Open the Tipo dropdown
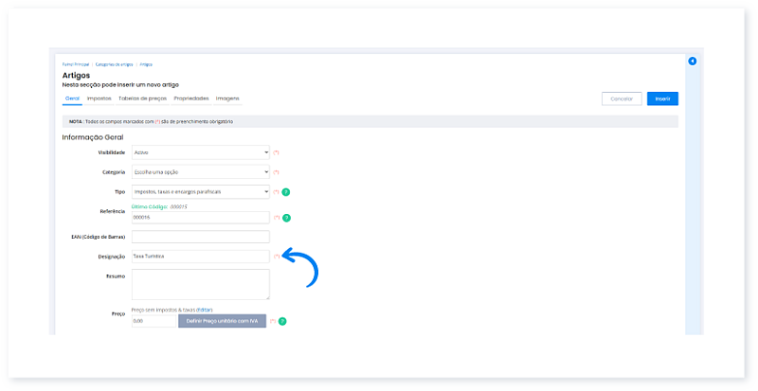The height and width of the screenshot is (391, 758). pos(201,192)
